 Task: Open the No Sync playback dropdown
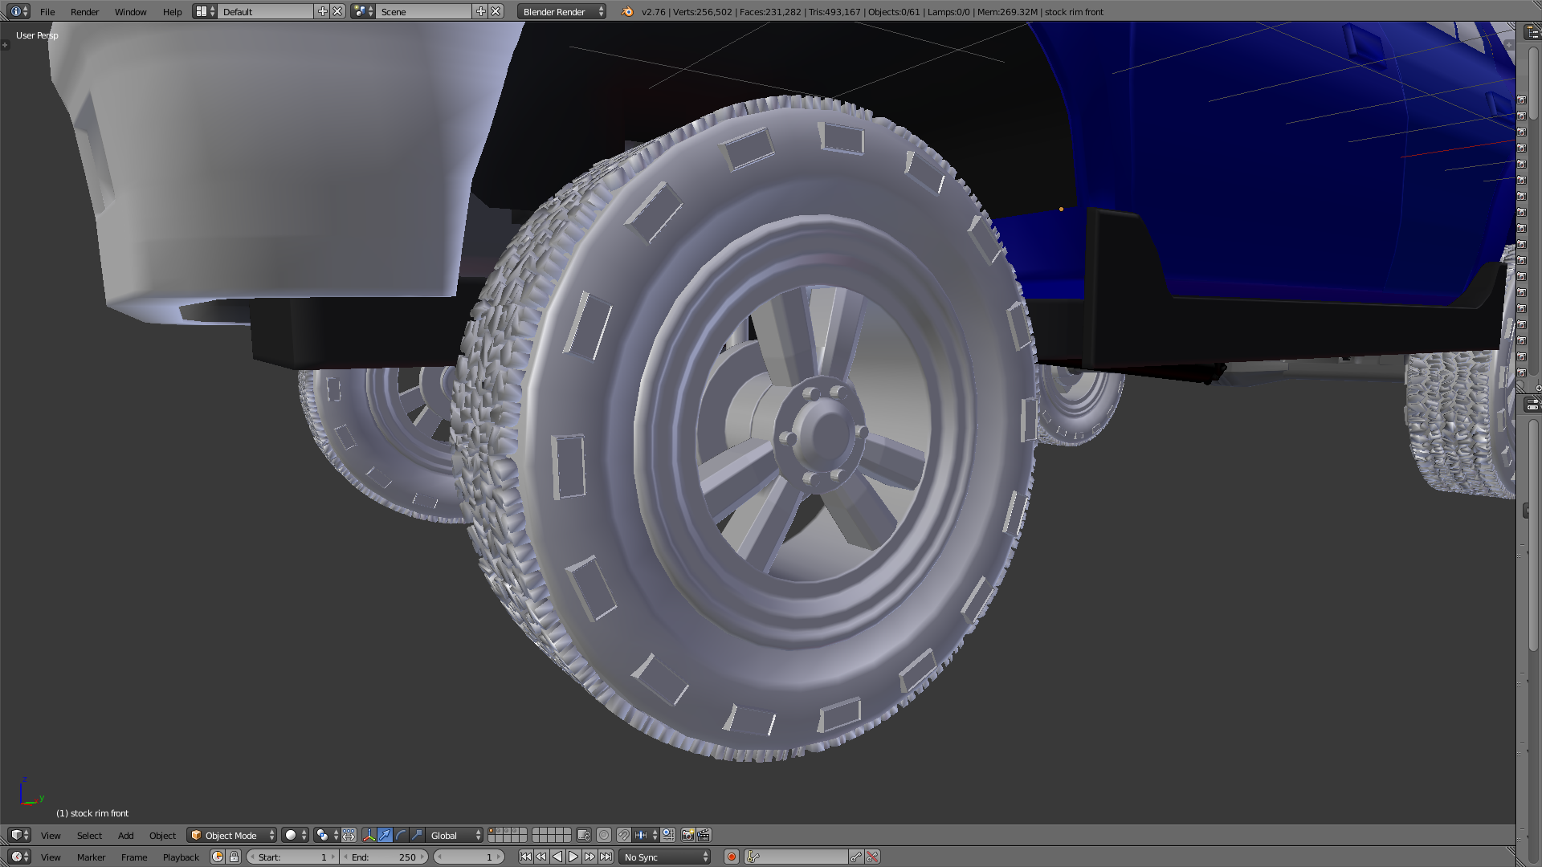click(x=666, y=857)
